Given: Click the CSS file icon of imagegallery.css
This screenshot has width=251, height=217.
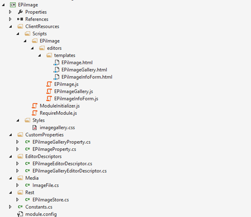Looking at the screenshot, I should [34, 127].
